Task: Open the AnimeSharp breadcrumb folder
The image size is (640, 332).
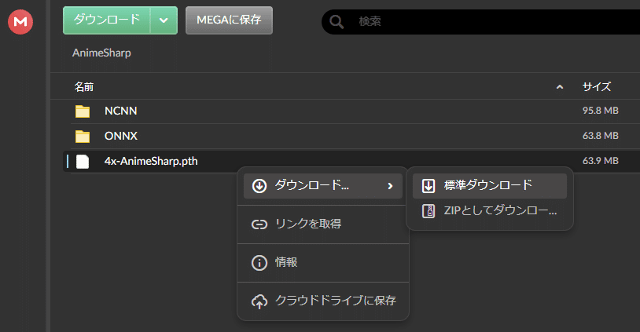Action: (101, 53)
